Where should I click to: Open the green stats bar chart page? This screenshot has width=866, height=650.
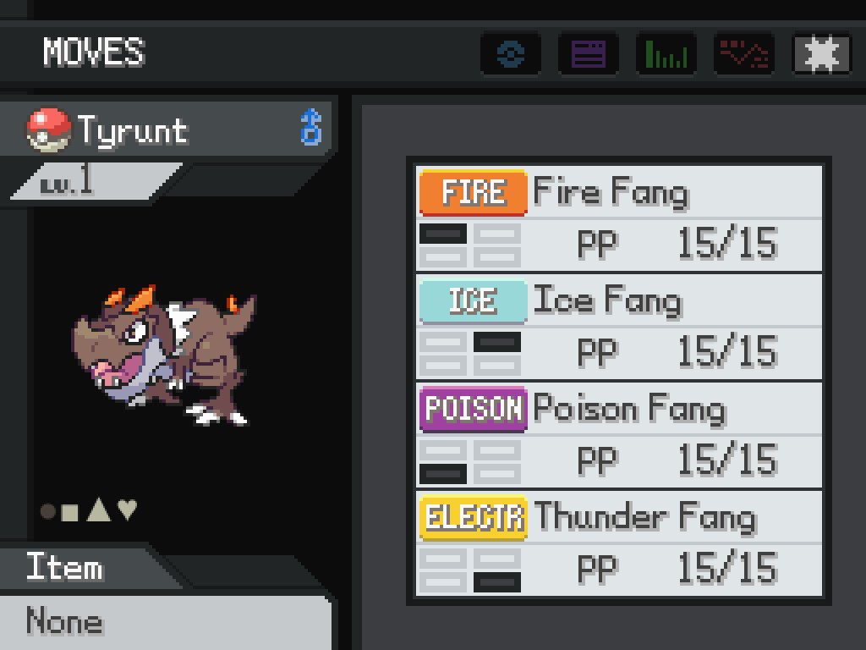666,53
